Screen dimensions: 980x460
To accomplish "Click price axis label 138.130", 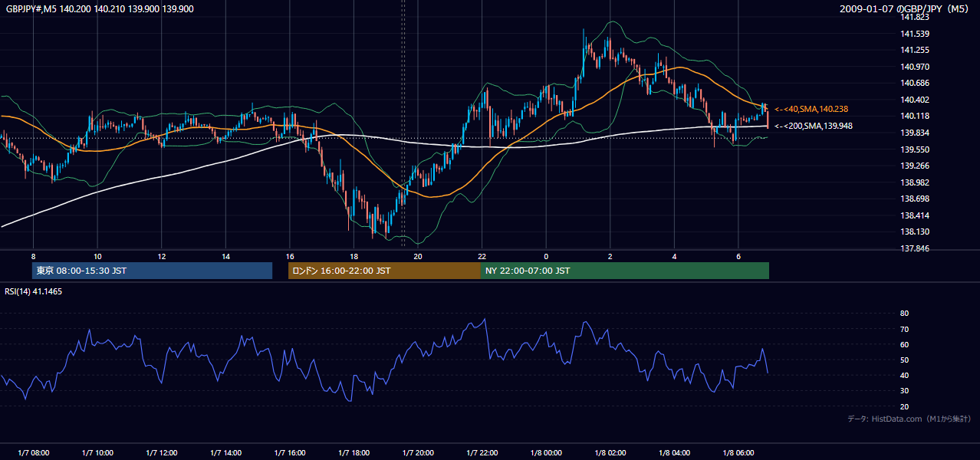I will (x=916, y=232).
